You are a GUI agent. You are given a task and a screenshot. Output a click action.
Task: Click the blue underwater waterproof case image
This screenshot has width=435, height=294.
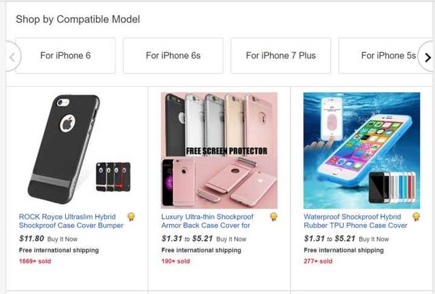[x=362, y=151]
